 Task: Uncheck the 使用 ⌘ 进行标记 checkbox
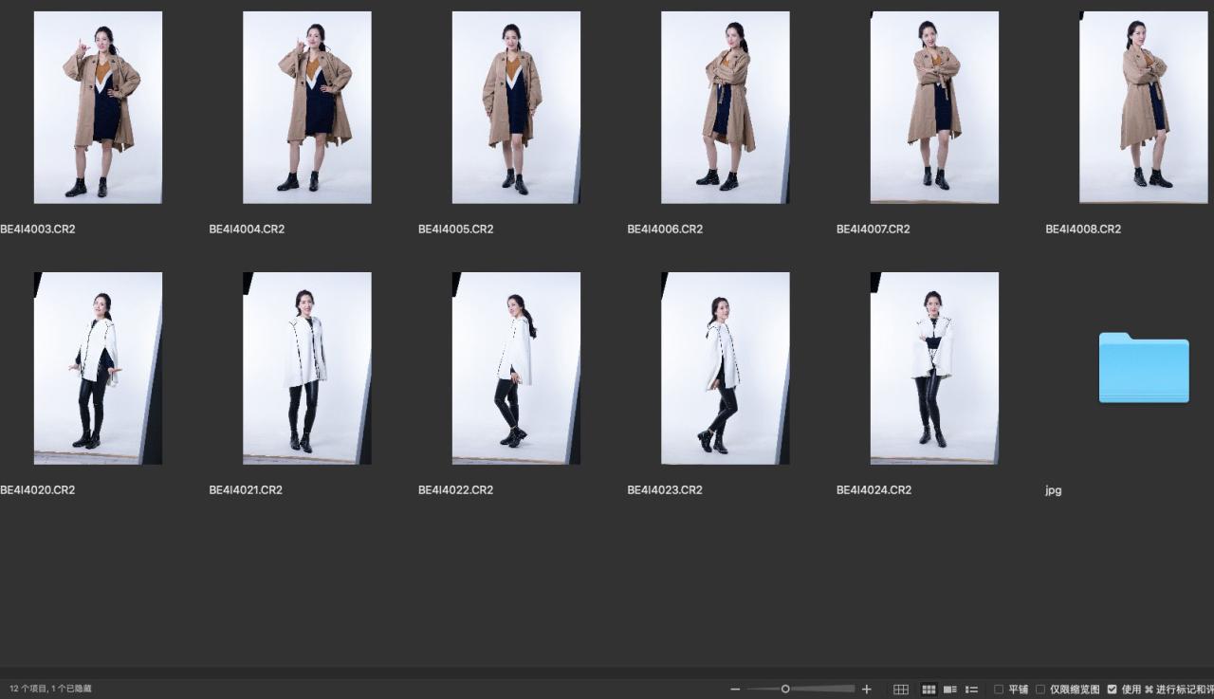(1112, 690)
